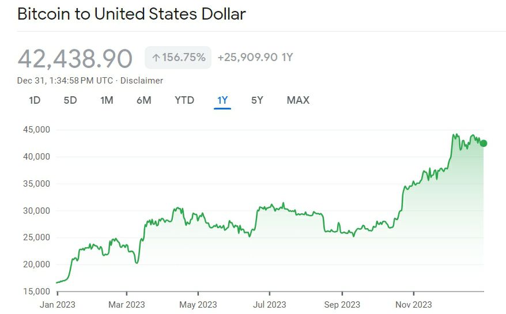
Task: Click the active 1Y tab
Action: pyautogui.click(x=222, y=100)
